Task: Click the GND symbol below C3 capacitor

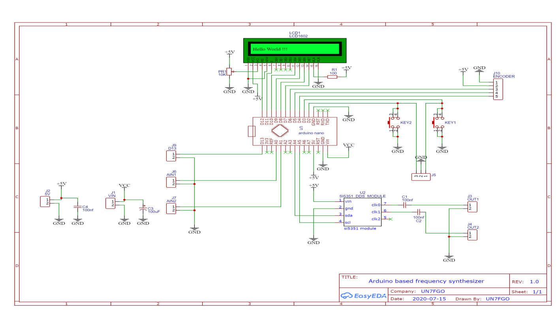Action: coord(143,222)
